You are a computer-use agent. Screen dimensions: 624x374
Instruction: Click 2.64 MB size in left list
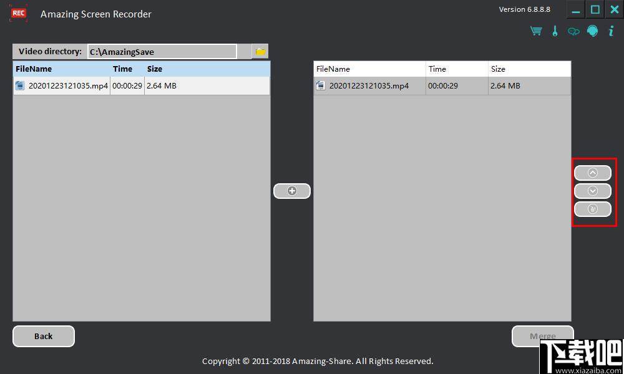[x=161, y=86]
